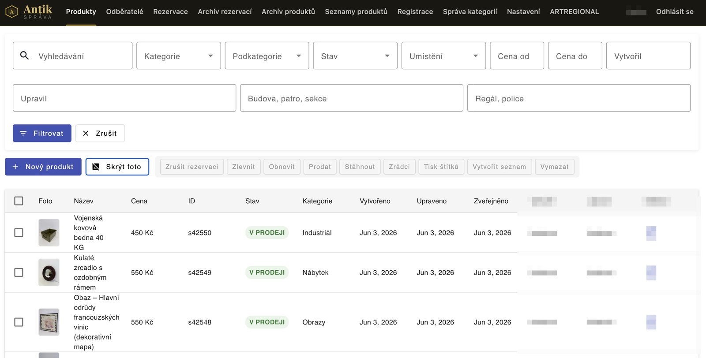Open Nastavení in the top menu
This screenshot has height=358, width=706.
pyautogui.click(x=523, y=12)
